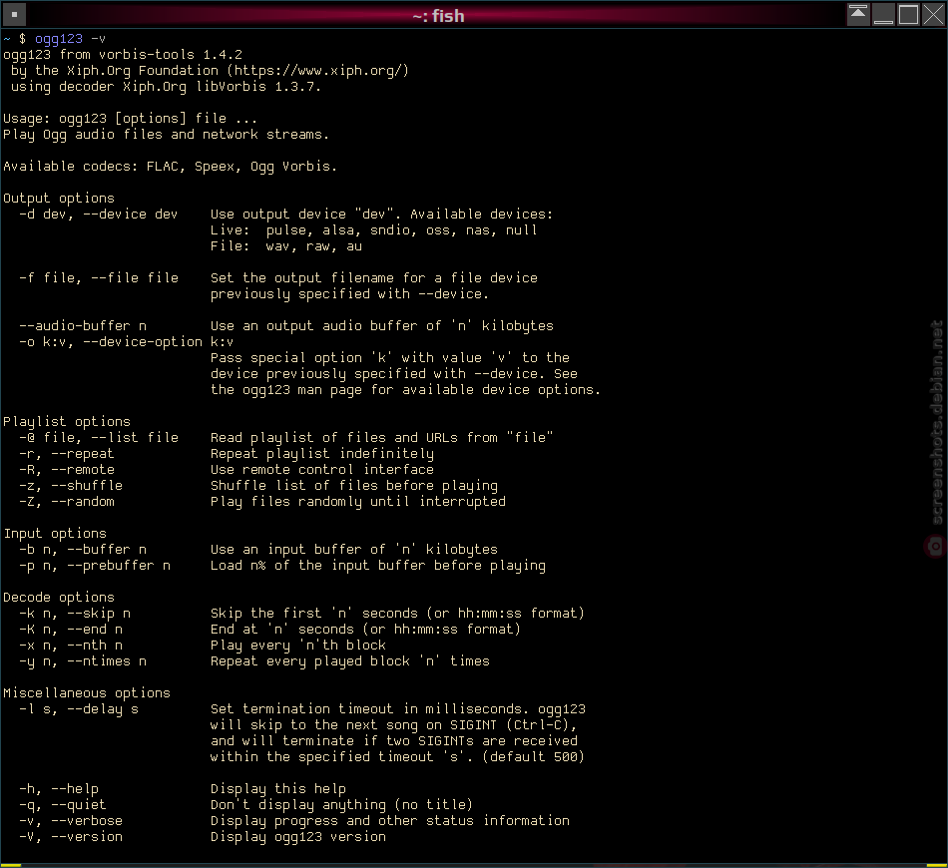The height and width of the screenshot is (868, 948).
Task: Click the 'Available codecs: FLAC, Speex, Ogg Vorbis.' line
Action: click(x=170, y=167)
